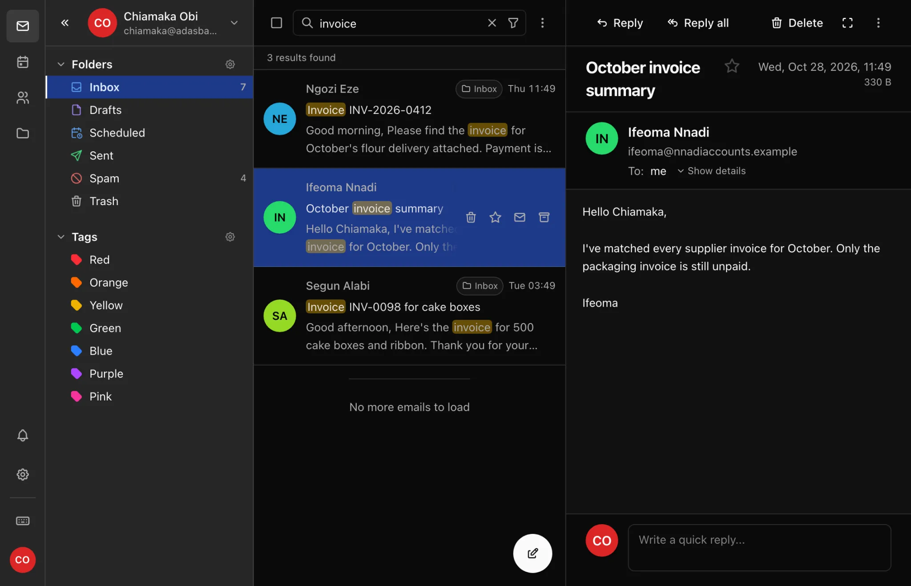Open the message list more options menu

point(542,23)
